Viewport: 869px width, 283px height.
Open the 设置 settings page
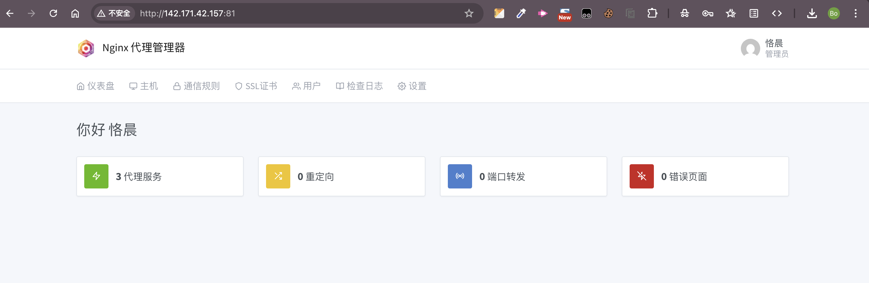tap(412, 86)
